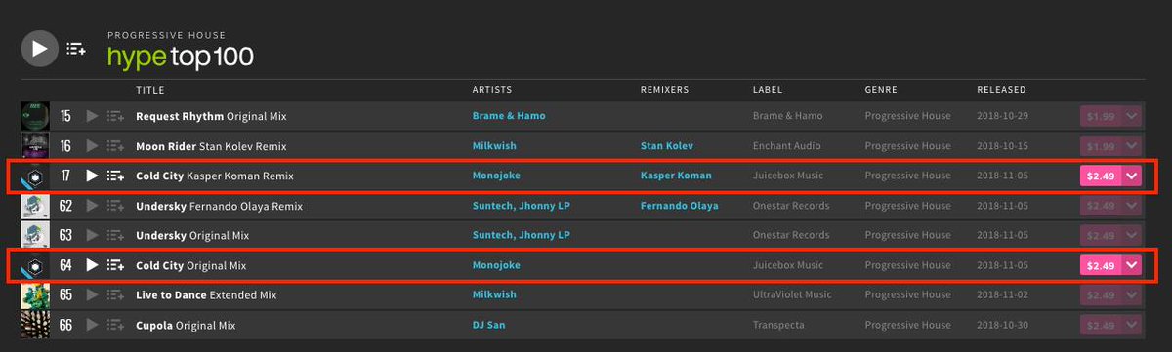Add Cold City Kasper Koman Remix to queue

115,176
